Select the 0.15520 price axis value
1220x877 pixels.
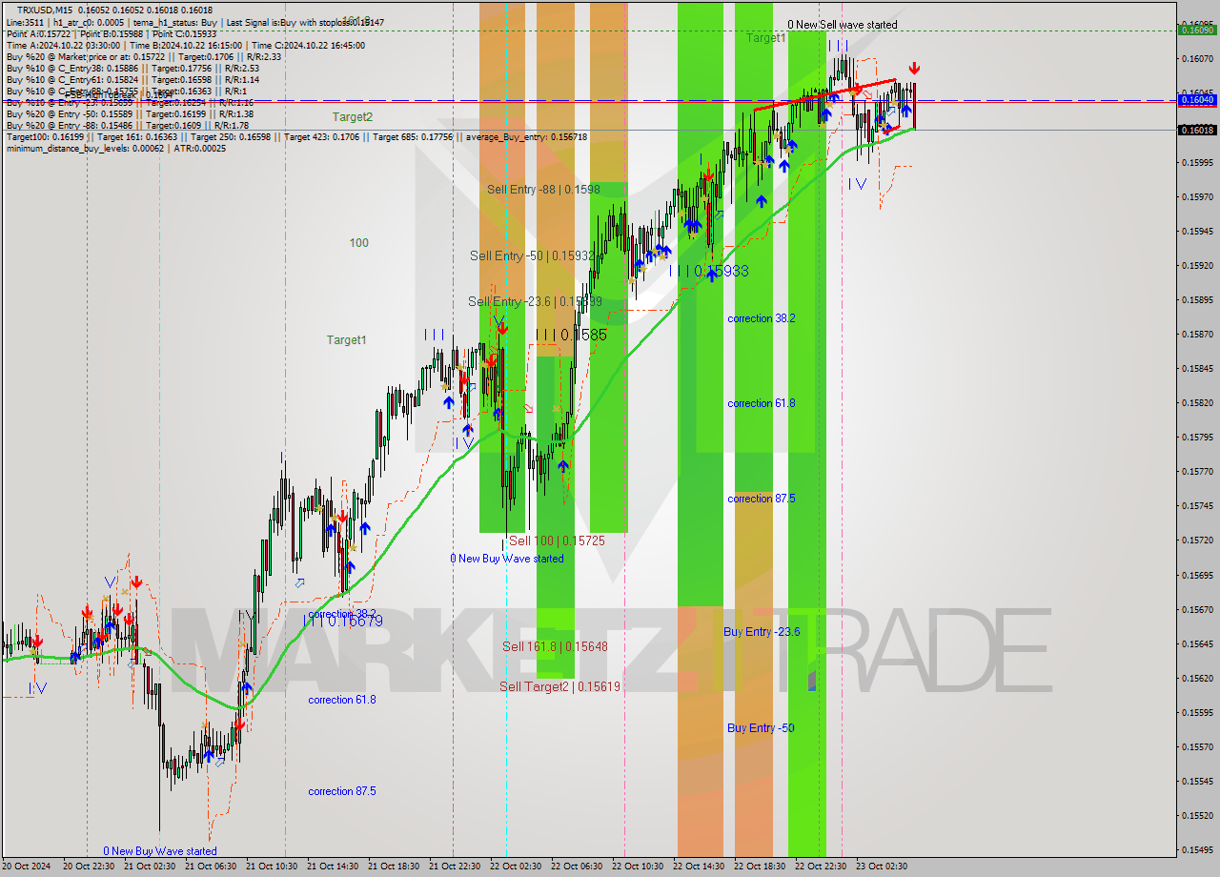pyautogui.click(x=1197, y=815)
